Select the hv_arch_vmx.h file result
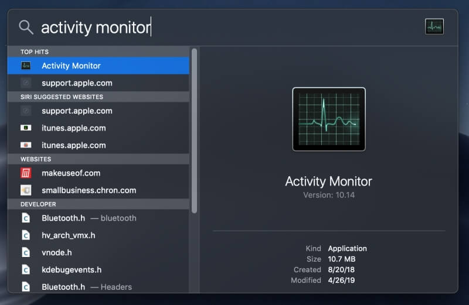Screen dimensions: 469x305 pos(98,235)
